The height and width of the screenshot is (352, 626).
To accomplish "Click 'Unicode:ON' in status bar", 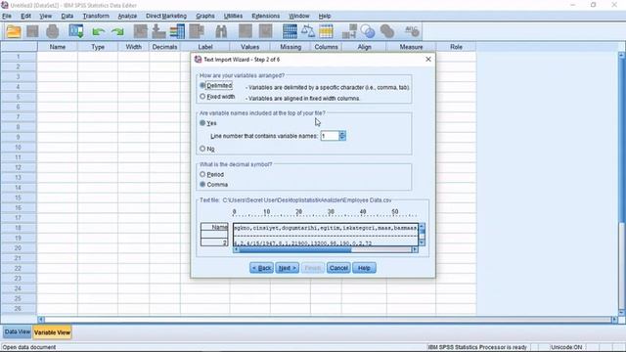I will (566, 347).
